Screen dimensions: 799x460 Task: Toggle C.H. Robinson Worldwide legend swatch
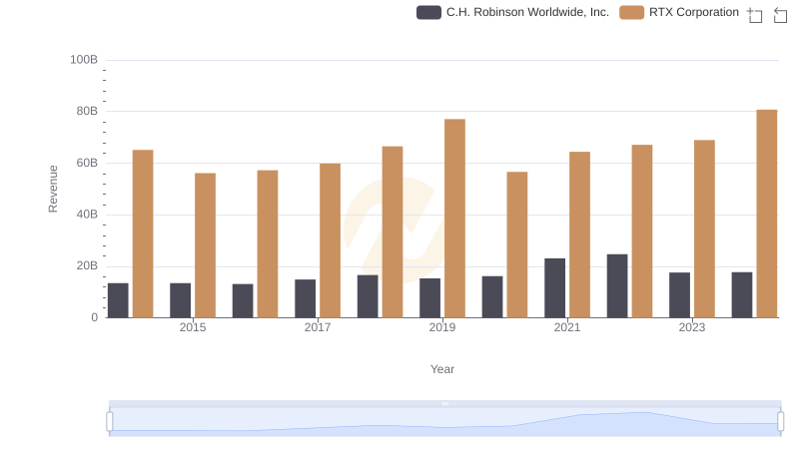click(428, 12)
